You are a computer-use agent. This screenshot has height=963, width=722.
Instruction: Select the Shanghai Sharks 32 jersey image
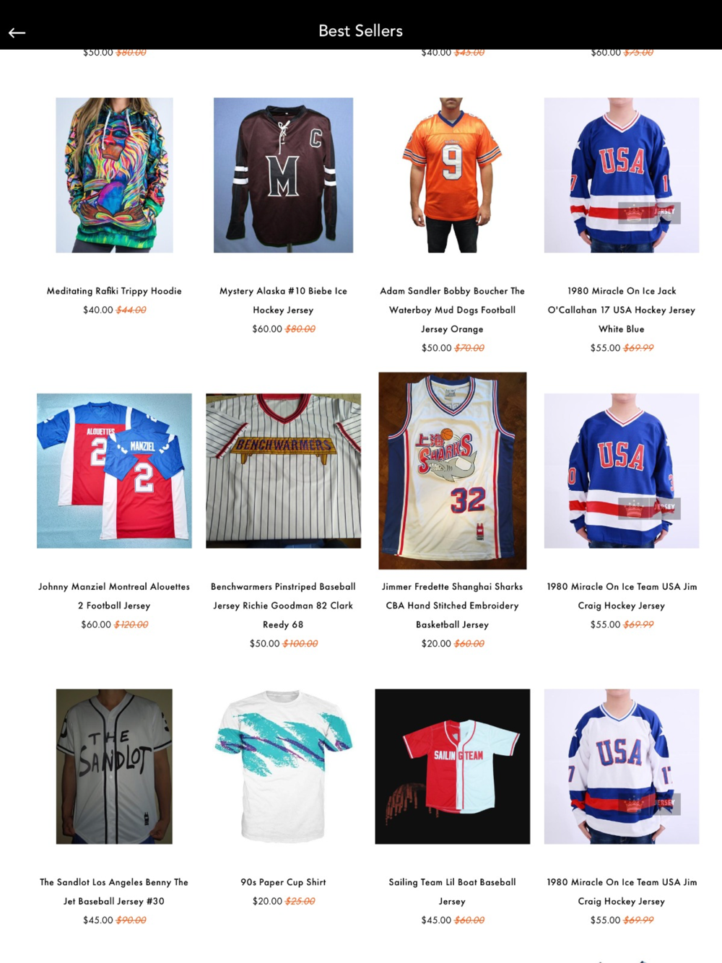[452, 471]
